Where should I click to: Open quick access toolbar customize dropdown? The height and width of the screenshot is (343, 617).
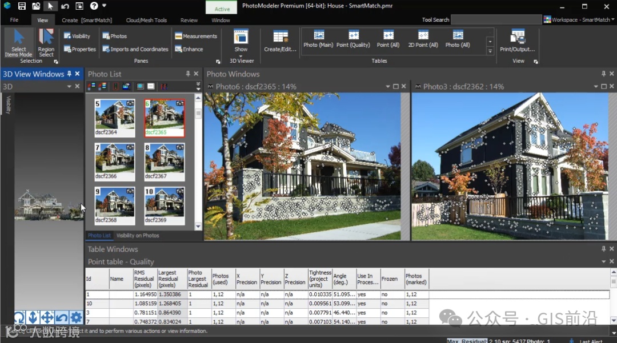105,6
